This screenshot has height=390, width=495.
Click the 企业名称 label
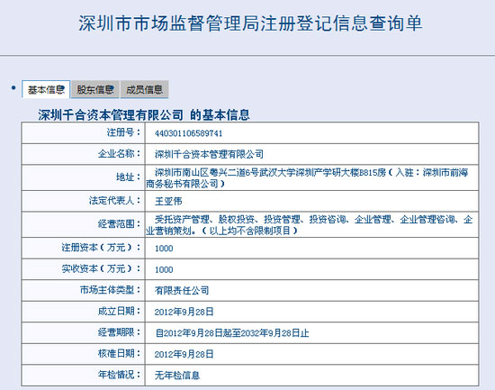tap(119, 154)
